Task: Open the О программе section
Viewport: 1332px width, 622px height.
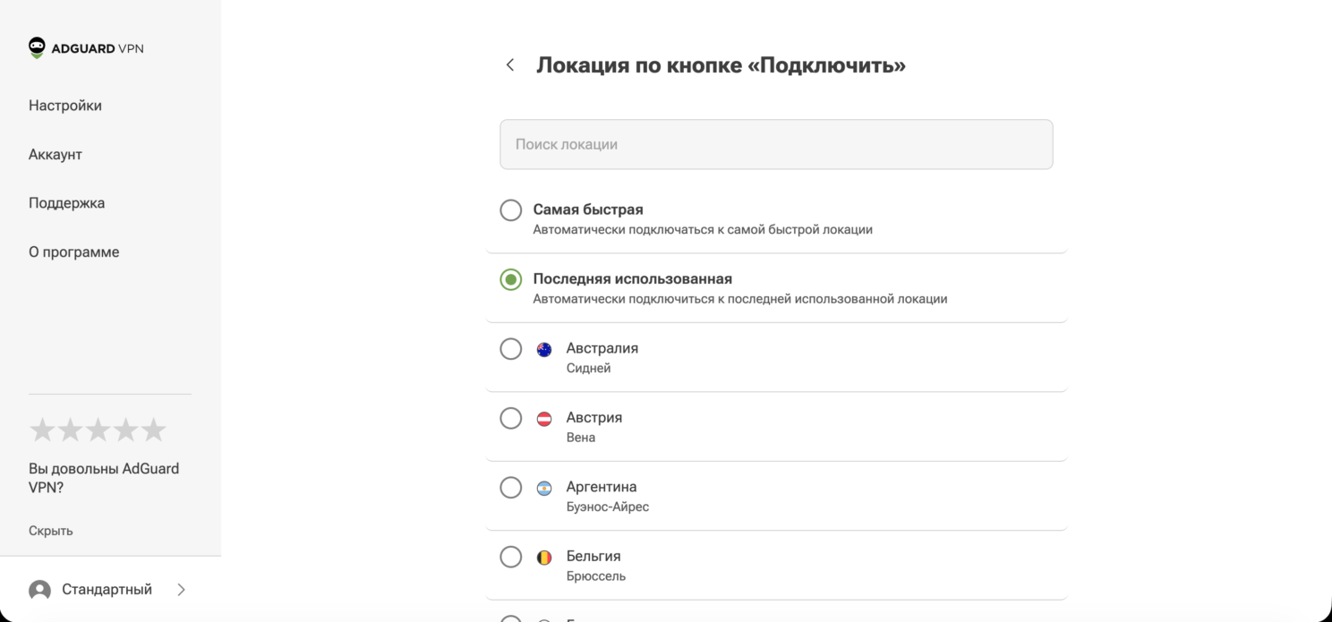Action: [x=73, y=252]
